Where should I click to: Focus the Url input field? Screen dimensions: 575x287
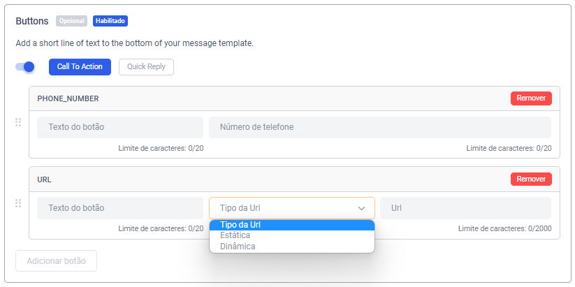pyautogui.click(x=465, y=208)
